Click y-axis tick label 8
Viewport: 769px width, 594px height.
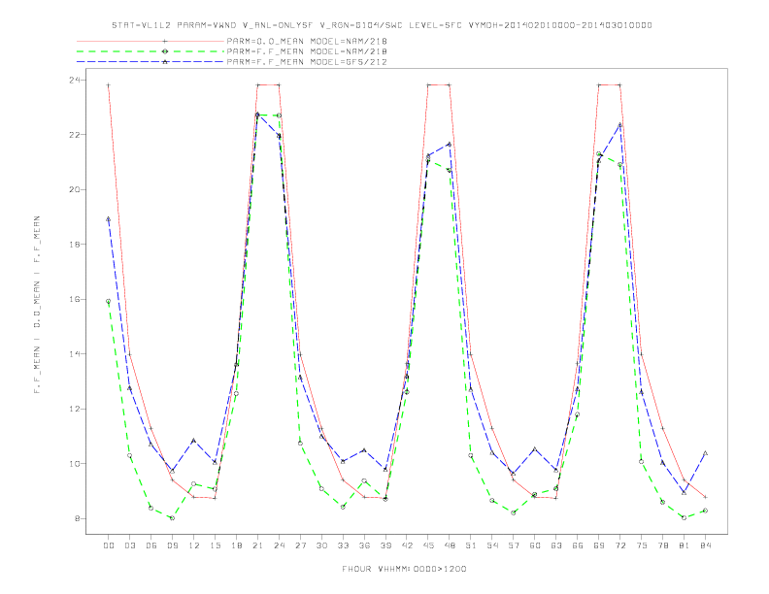coord(78,518)
